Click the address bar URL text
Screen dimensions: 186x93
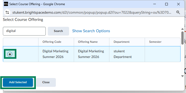click(x=92, y=12)
